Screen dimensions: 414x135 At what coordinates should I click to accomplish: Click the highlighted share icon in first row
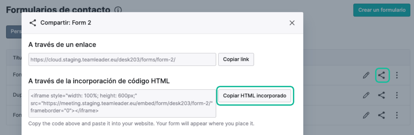click(382, 75)
